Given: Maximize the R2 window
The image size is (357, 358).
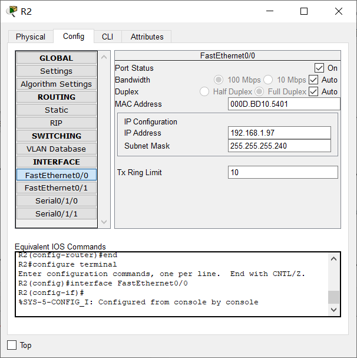Looking at the screenshot, I should pyautogui.click(x=304, y=11).
